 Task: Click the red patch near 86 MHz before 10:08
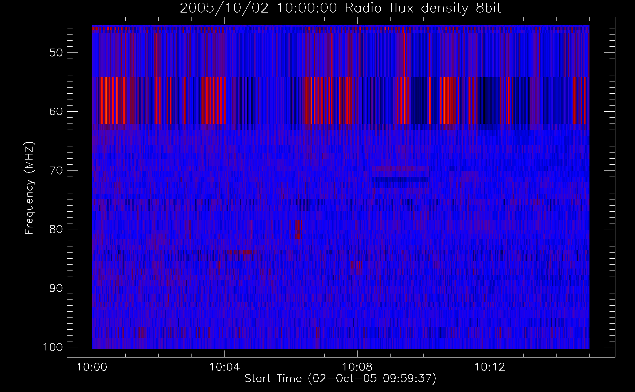[x=356, y=265]
